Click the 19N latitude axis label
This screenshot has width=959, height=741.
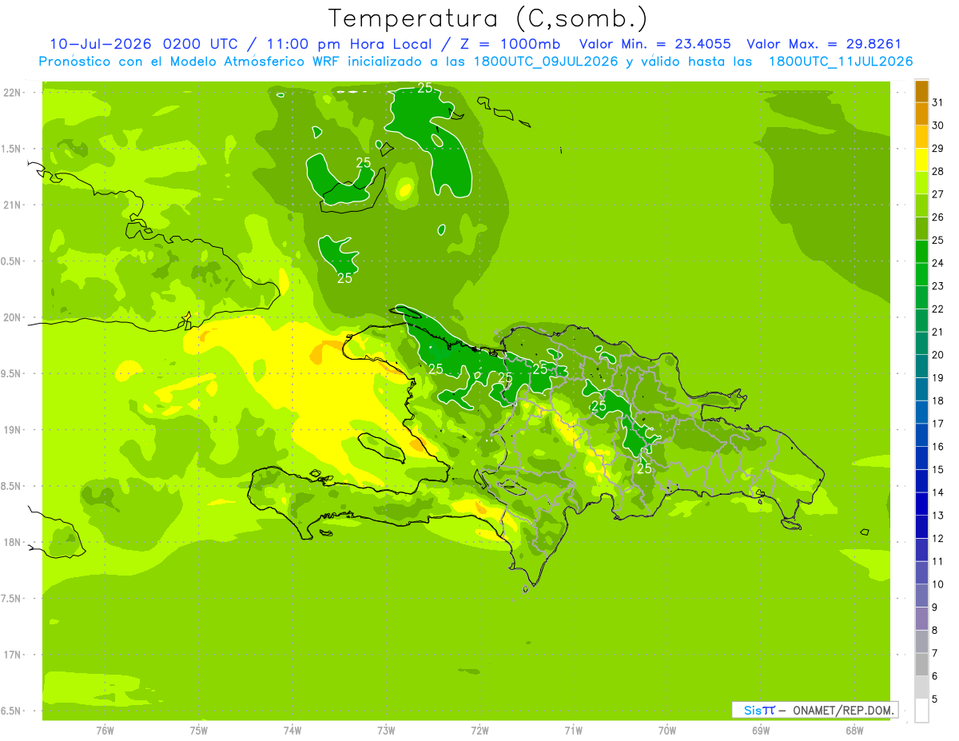point(12,429)
